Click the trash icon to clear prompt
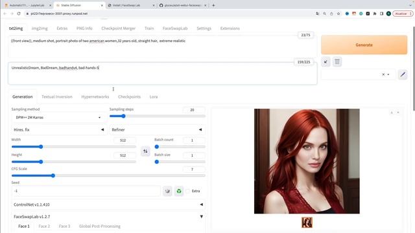The height and width of the screenshot is (233, 415). click(337, 62)
